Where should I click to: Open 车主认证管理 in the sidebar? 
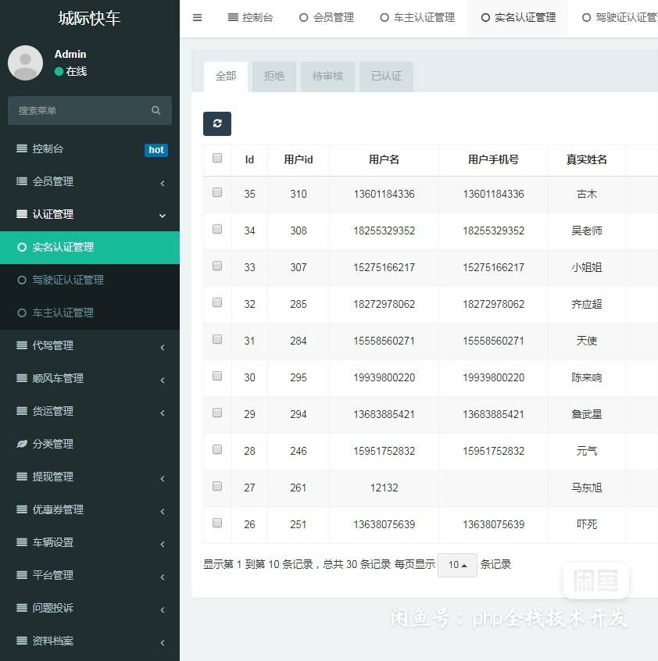tap(63, 313)
